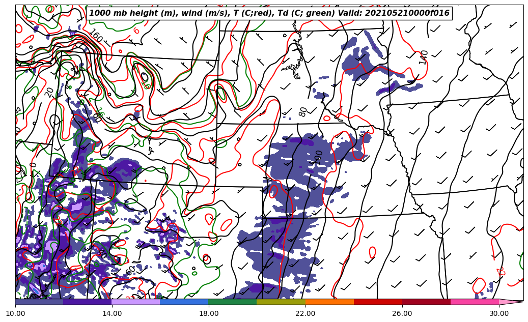
Task: Click the pink 28–30 colorbar segment
Action: 475,302
